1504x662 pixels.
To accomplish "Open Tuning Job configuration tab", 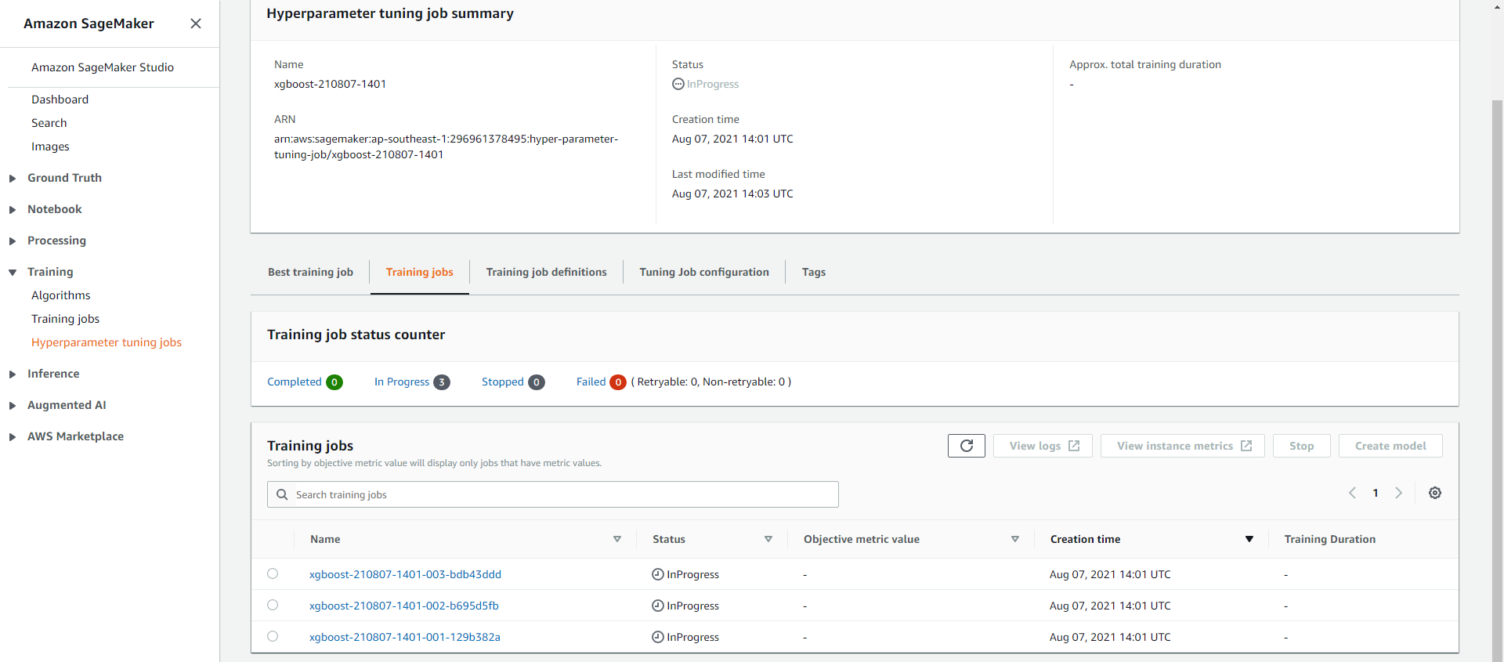I will click(x=704, y=272).
